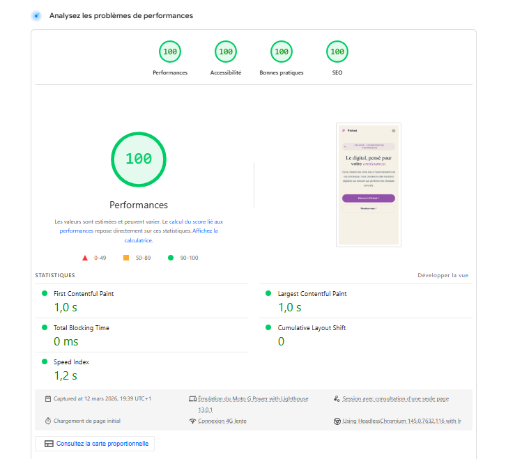
Task: Click the Cumulative Layout Shift metric title
Action: 312,328
